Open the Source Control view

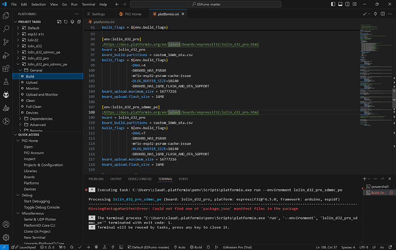pos(6,42)
